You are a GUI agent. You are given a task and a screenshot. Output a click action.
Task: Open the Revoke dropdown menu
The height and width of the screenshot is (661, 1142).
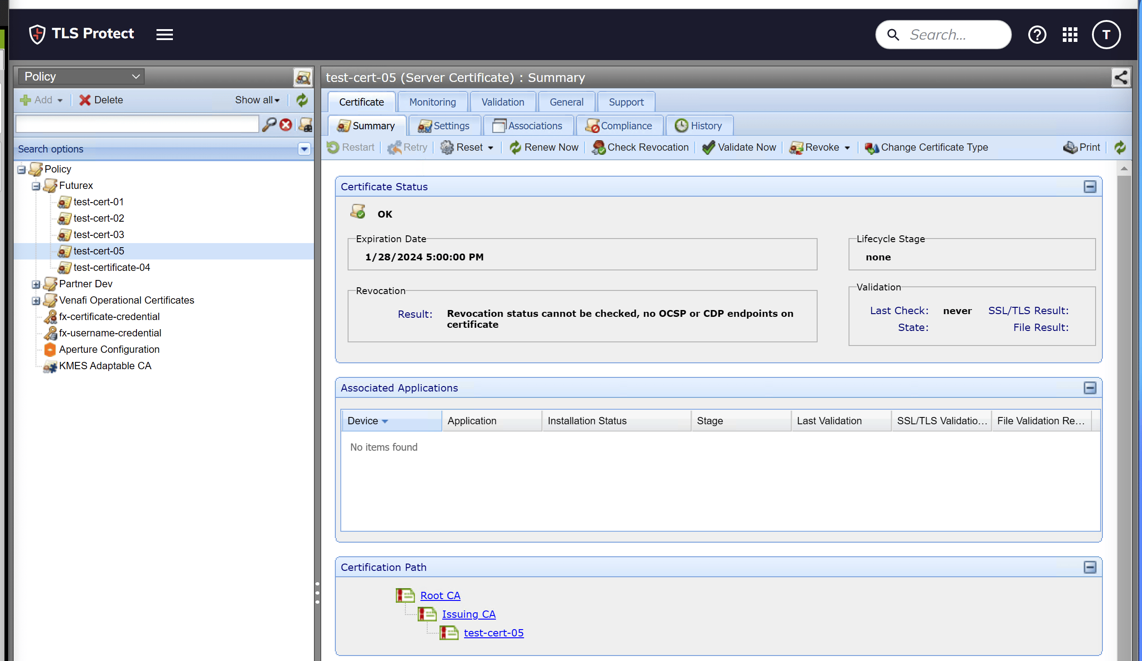(820, 147)
